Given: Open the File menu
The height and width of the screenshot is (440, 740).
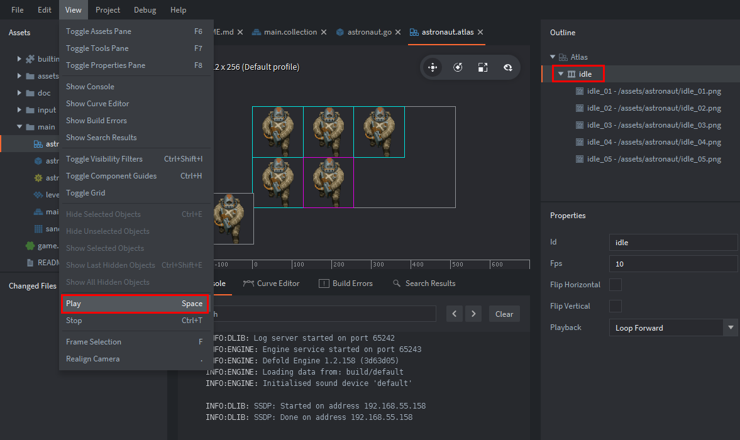Looking at the screenshot, I should click(18, 10).
